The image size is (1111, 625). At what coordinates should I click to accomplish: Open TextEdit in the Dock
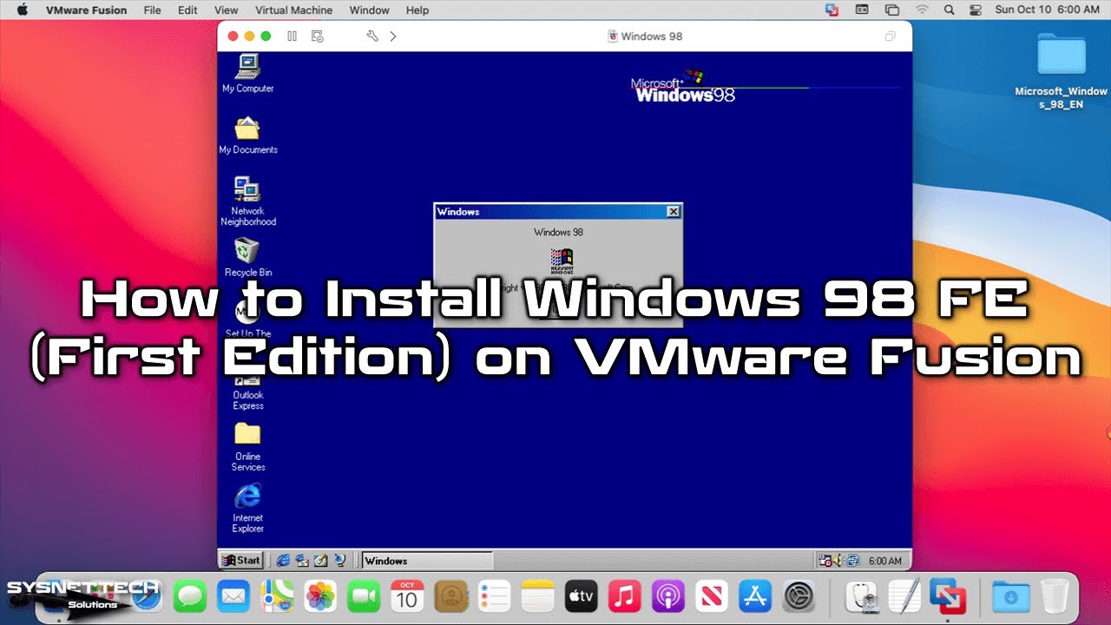tap(904, 596)
